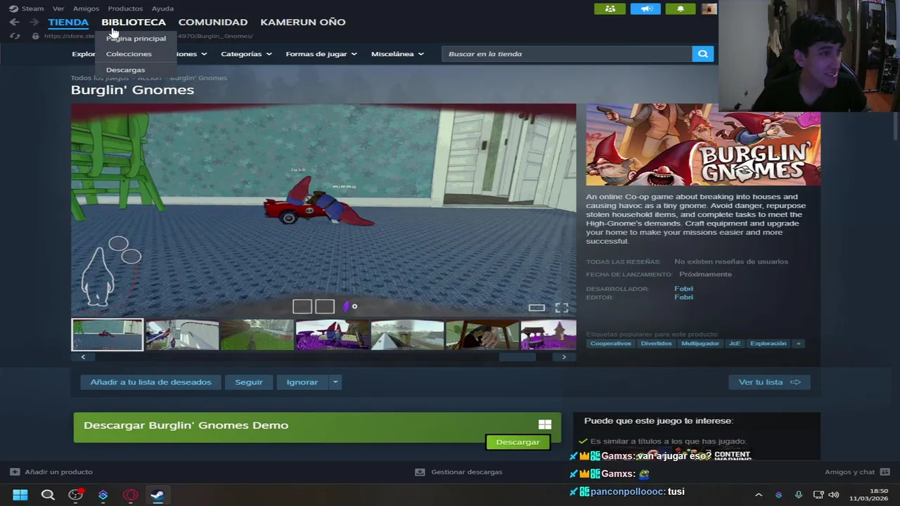
Task: Open Gestionar descargas at the bottom
Action: click(458, 472)
